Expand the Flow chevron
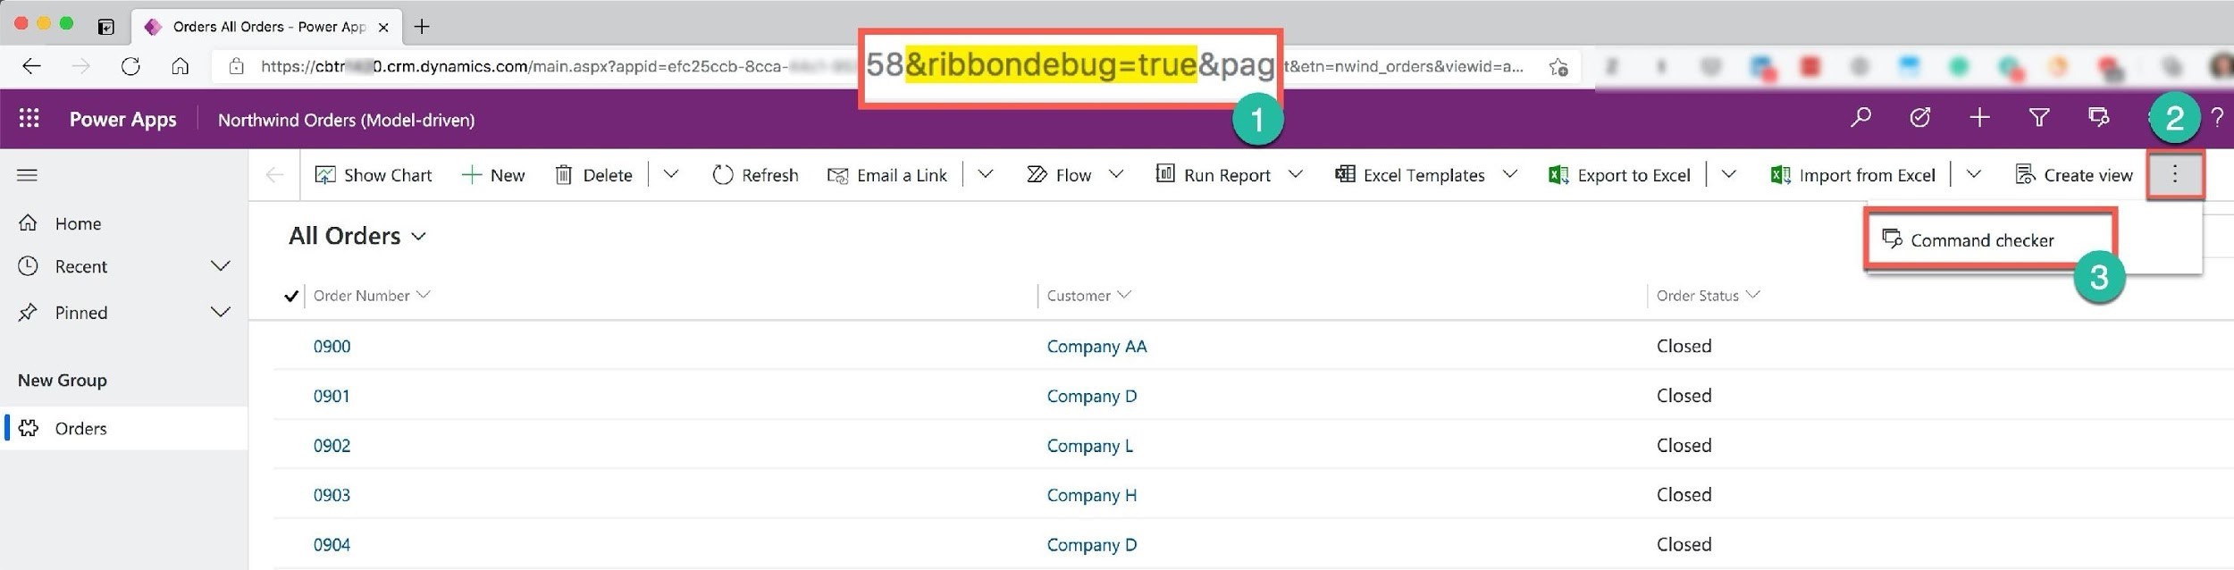 click(x=1116, y=174)
